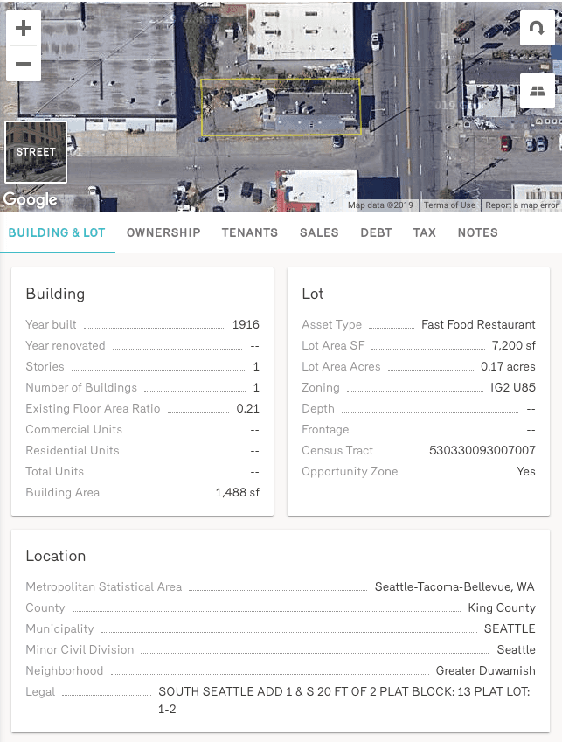
Task: Toggle the tilted map view icon
Action: point(537,91)
